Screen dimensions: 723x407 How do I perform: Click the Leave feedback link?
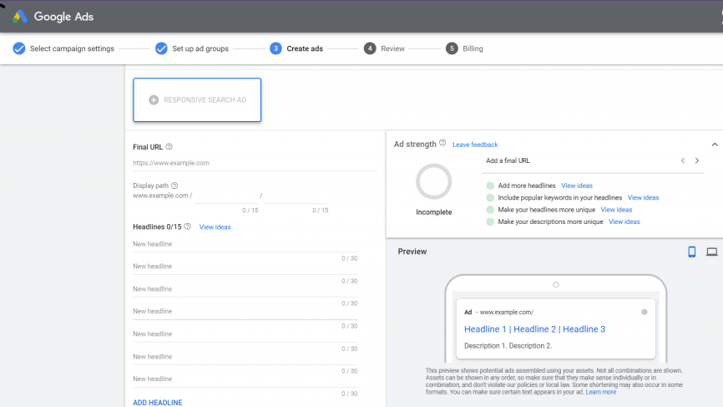(475, 145)
